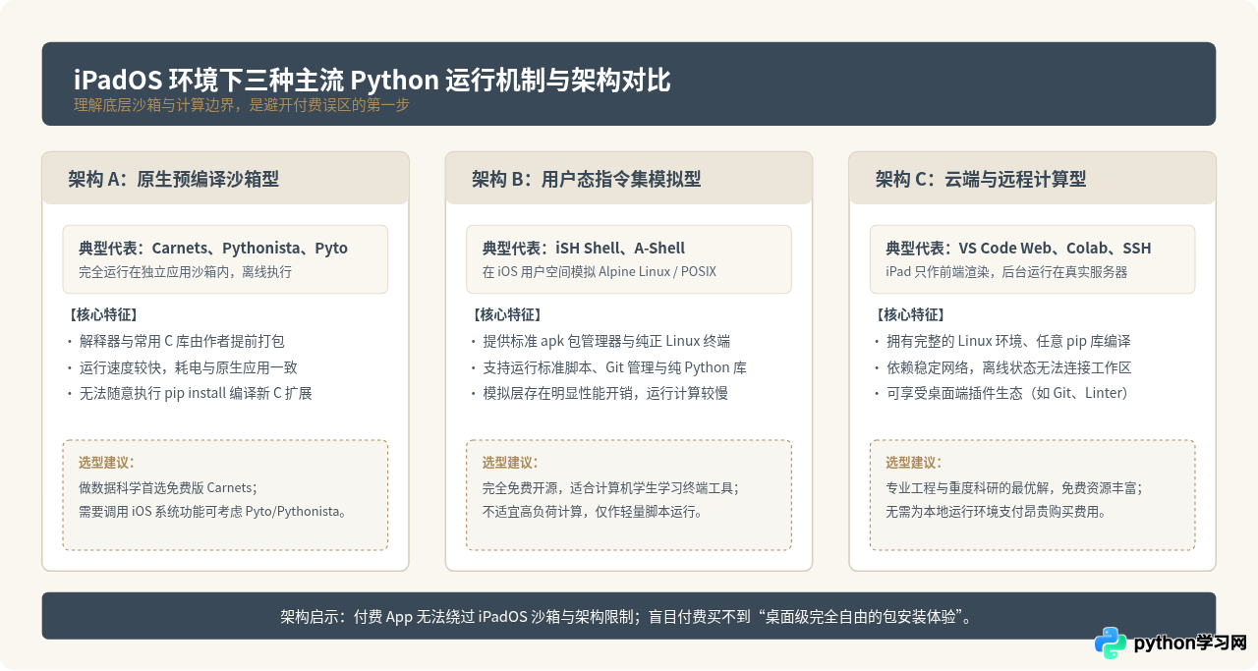The height and width of the screenshot is (671, 1258).
Task: Click '做数据科学首选免费版 Carnets；'
Action: click(168, 487)
